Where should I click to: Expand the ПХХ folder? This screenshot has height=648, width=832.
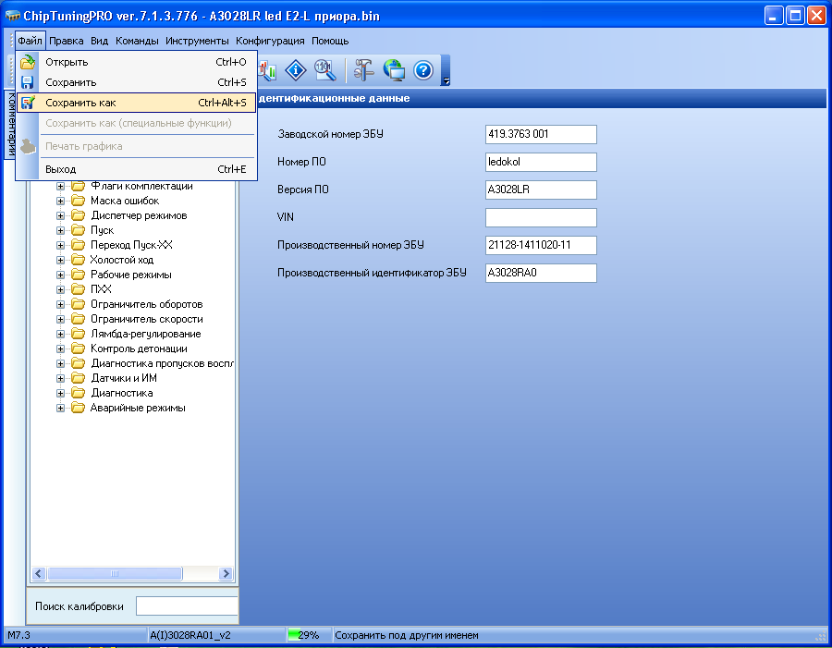tap(60, 289)
